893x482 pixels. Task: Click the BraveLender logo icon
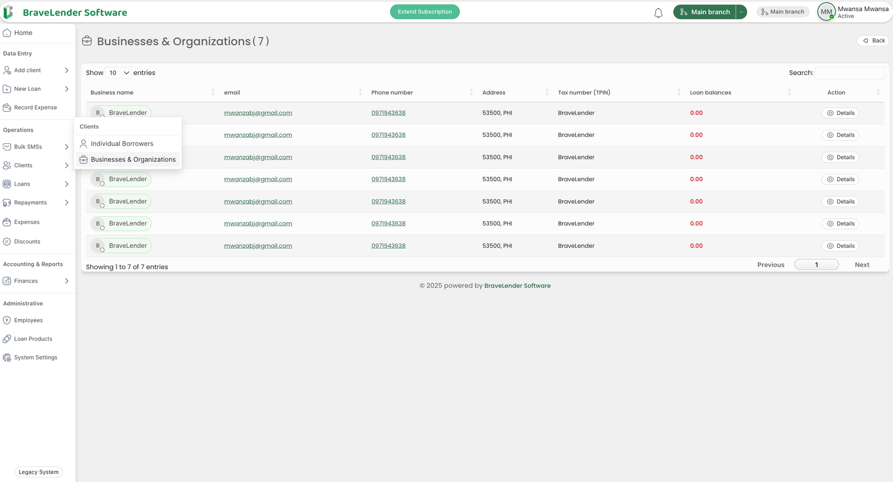click(x=8, y=12)
